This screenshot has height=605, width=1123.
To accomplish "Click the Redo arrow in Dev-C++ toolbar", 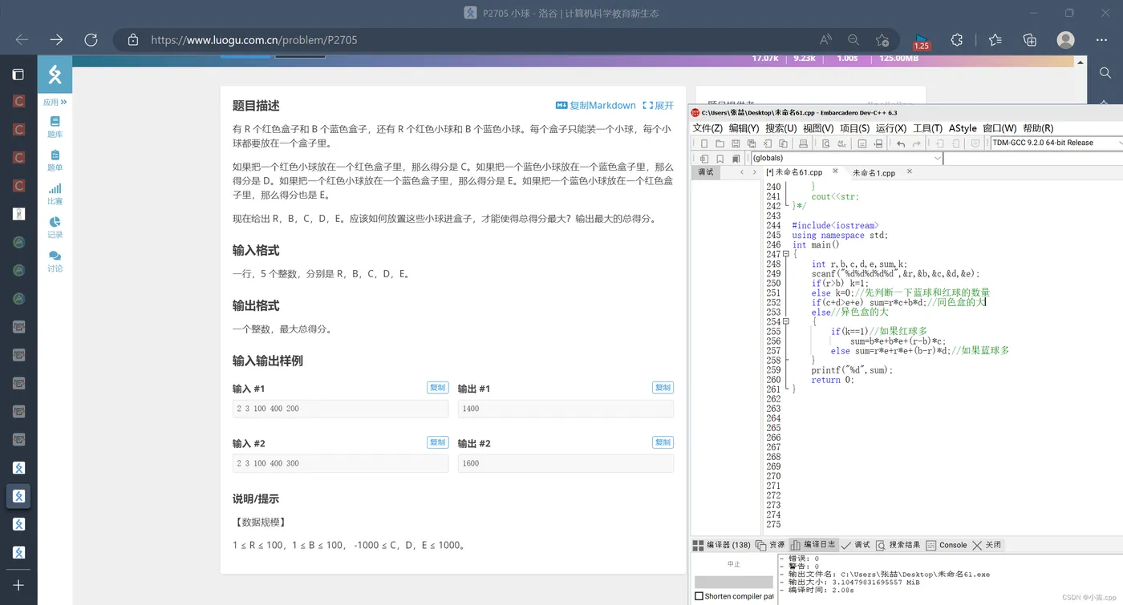I will coord(917,143).
